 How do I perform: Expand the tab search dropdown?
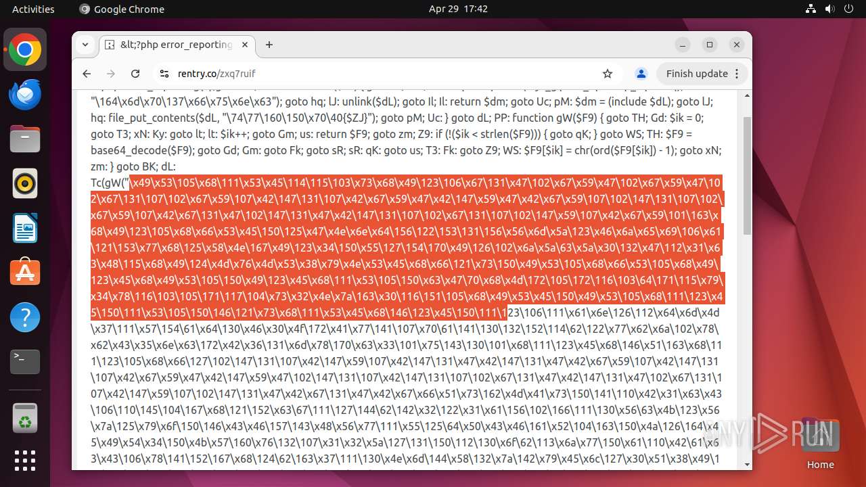[85, 45]
